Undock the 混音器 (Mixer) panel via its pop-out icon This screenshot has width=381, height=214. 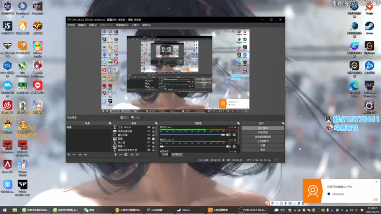click(238, 123)
